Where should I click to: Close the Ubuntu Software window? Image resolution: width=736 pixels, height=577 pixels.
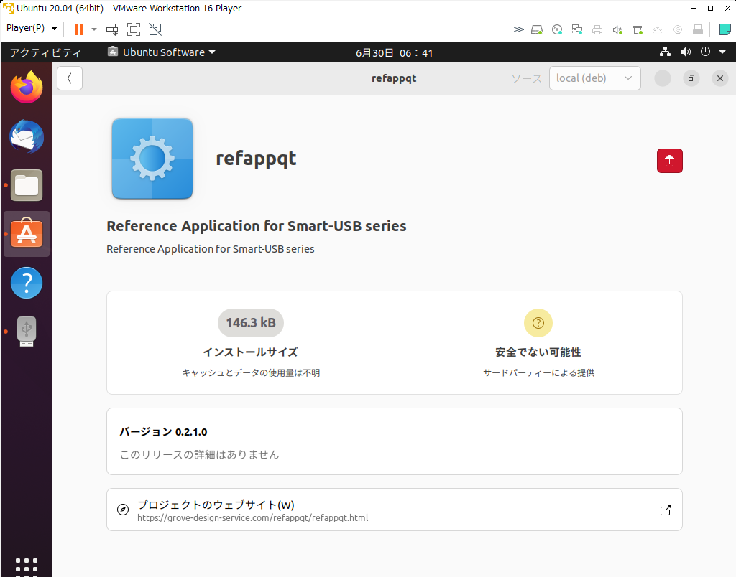(720, 78)
